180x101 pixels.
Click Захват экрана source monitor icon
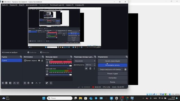[x=25, y=61]
